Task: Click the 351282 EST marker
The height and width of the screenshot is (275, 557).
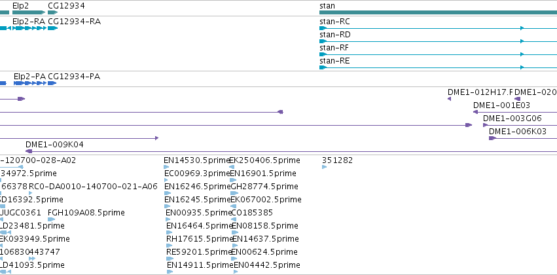Action: tap(324, 167)
